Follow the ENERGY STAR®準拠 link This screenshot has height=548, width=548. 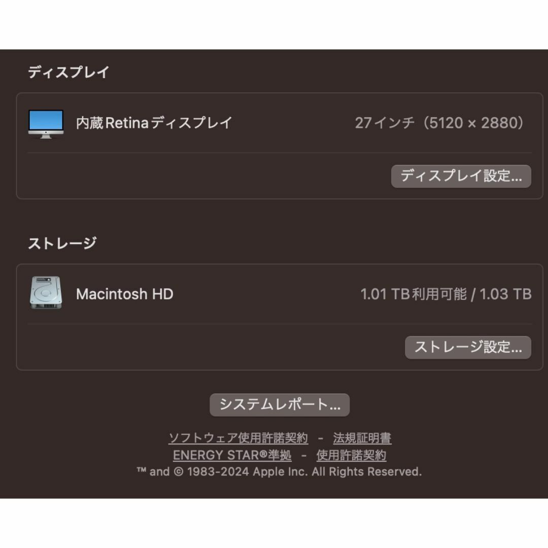coord(232,455)
